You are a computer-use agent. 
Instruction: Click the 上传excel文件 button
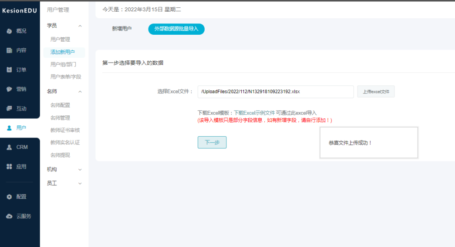(x=376, y=92)
